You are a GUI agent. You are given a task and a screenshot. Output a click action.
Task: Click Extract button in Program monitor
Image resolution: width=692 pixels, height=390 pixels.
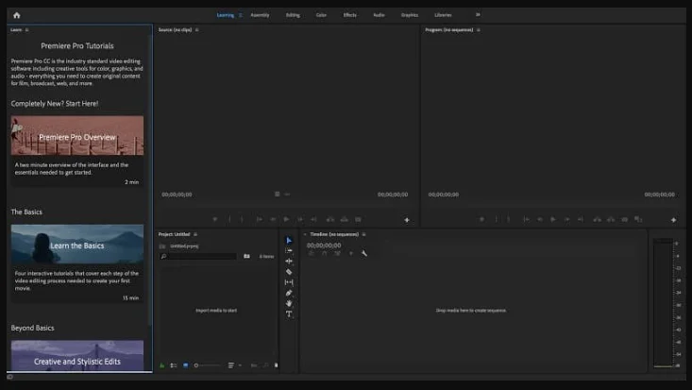pyautogui.click(x=611, y=219)
